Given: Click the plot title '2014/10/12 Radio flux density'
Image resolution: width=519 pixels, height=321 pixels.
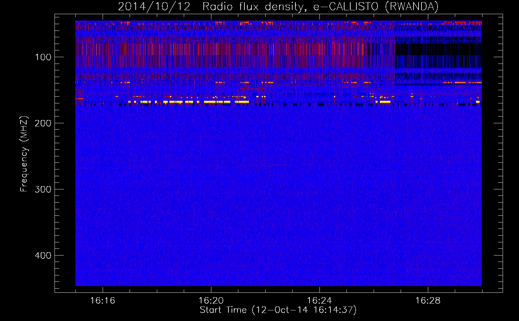Looking at the screenshot, I should 278,7.
